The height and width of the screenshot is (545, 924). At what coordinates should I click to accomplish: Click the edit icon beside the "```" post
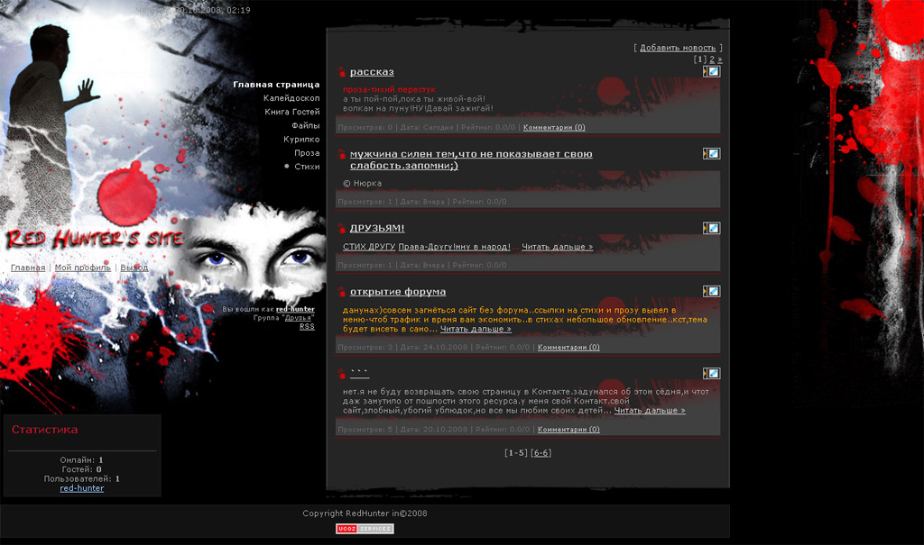pos(711,373)
